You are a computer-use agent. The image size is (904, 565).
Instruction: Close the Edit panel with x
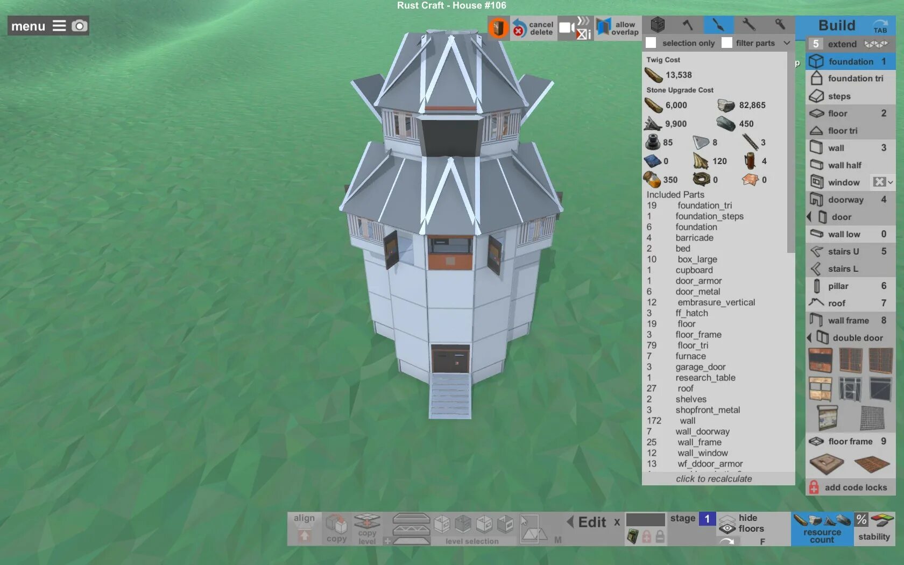617,522
